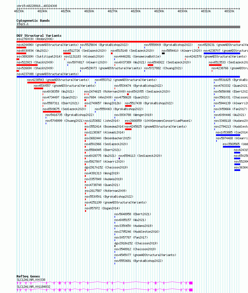The width and height of the screenshot is (248, 293).
Task: Open nsv957972 (Dogan2014) variant
Action: (102, 208)
